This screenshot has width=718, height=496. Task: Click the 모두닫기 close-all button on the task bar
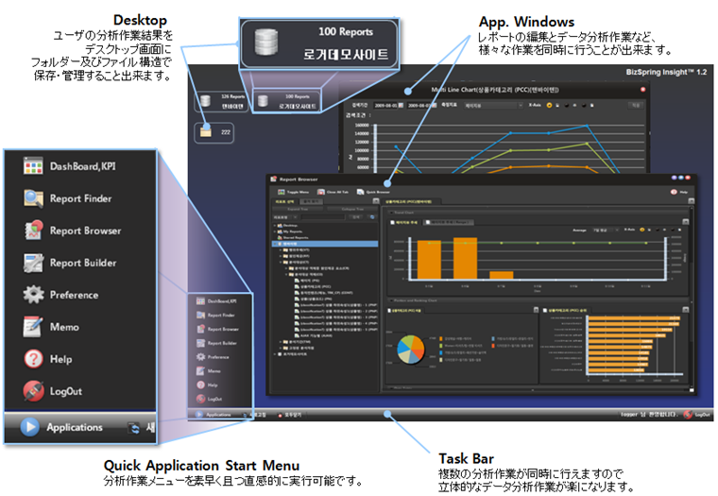289,415
